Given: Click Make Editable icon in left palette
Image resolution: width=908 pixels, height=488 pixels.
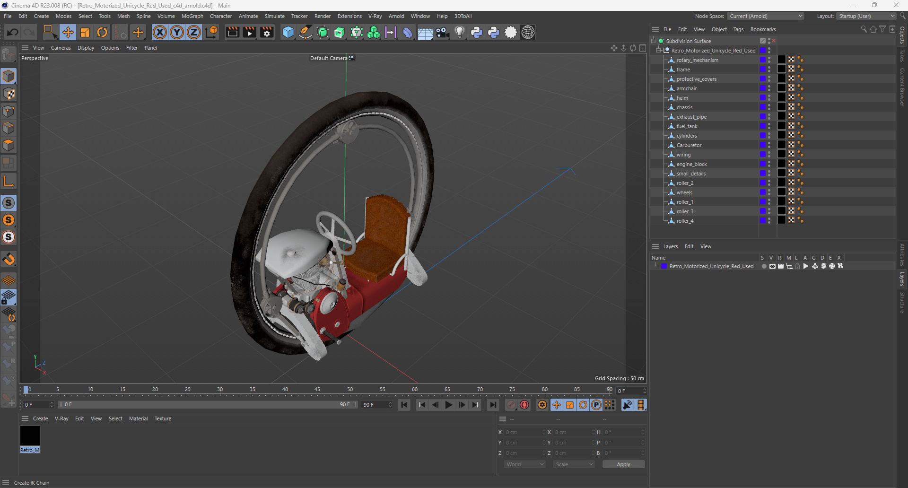Looking at the screenshot, I should click(x=9, y=55).
